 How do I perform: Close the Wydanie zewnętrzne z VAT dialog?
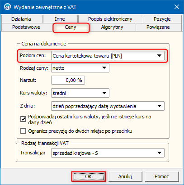[177, 7]
